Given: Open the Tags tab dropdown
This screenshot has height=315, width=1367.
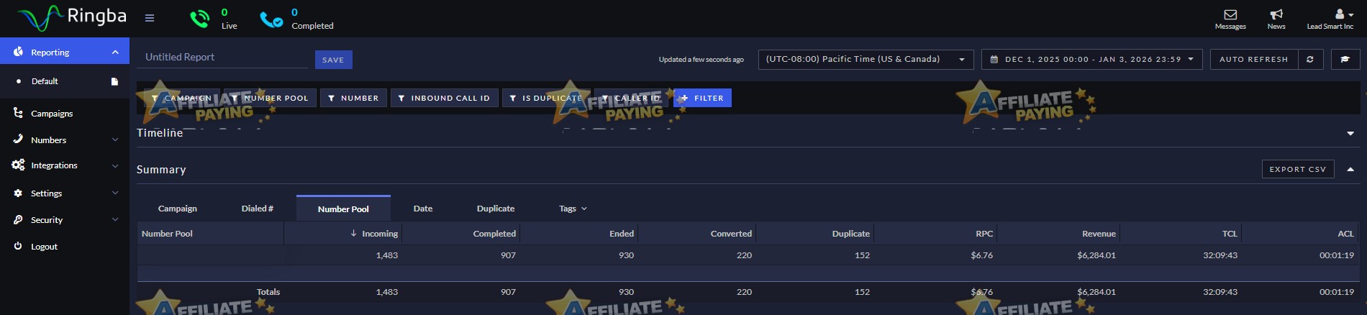Looking at the screenshot, I should point(573,209).
